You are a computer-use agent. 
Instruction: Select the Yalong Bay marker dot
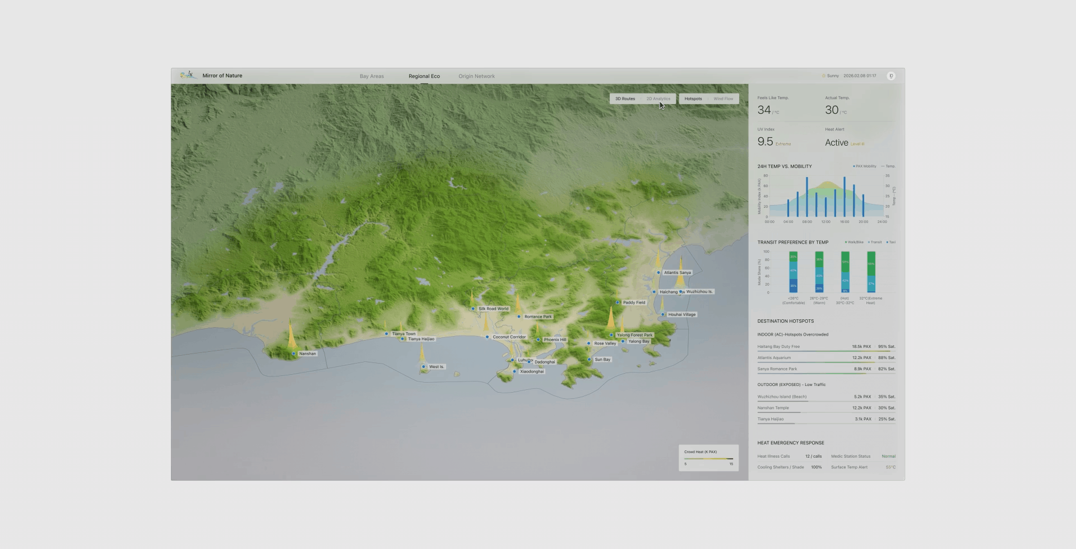pyautogui.click(x=623, y=341)
